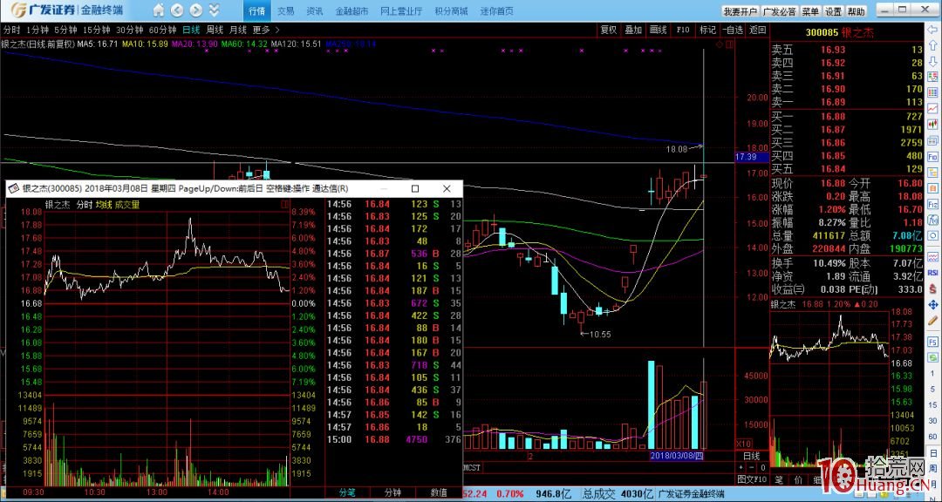Navigate forward with the right arrow
The height and width of the screenshot is (502, 942).
[196, 10]
